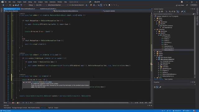The width and height of the screenshot is (199, 112).
Task: Expand the Controllers folder node
Action: pos(159,67)
